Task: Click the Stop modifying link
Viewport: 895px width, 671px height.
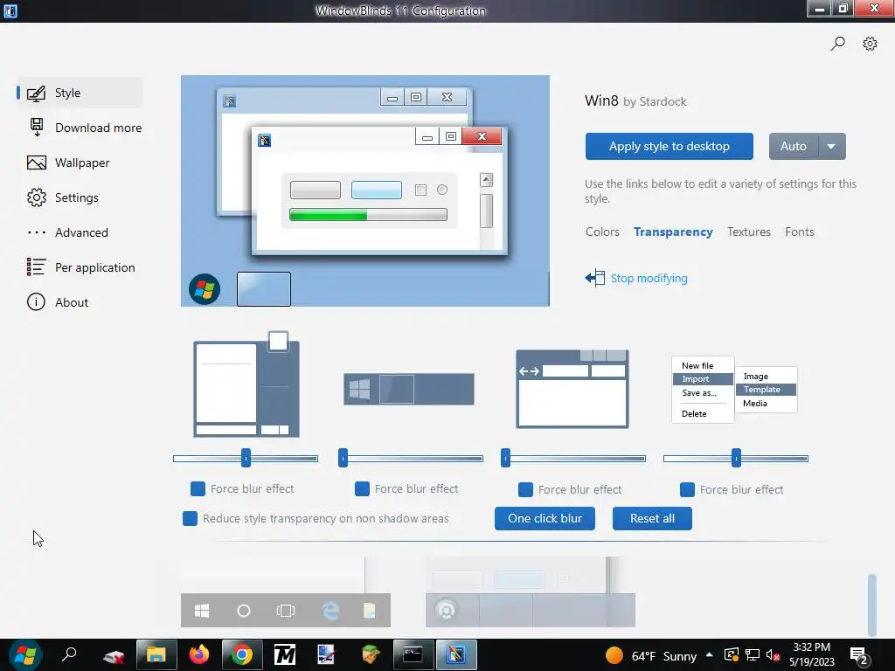Action: click(x=649, y=279)
